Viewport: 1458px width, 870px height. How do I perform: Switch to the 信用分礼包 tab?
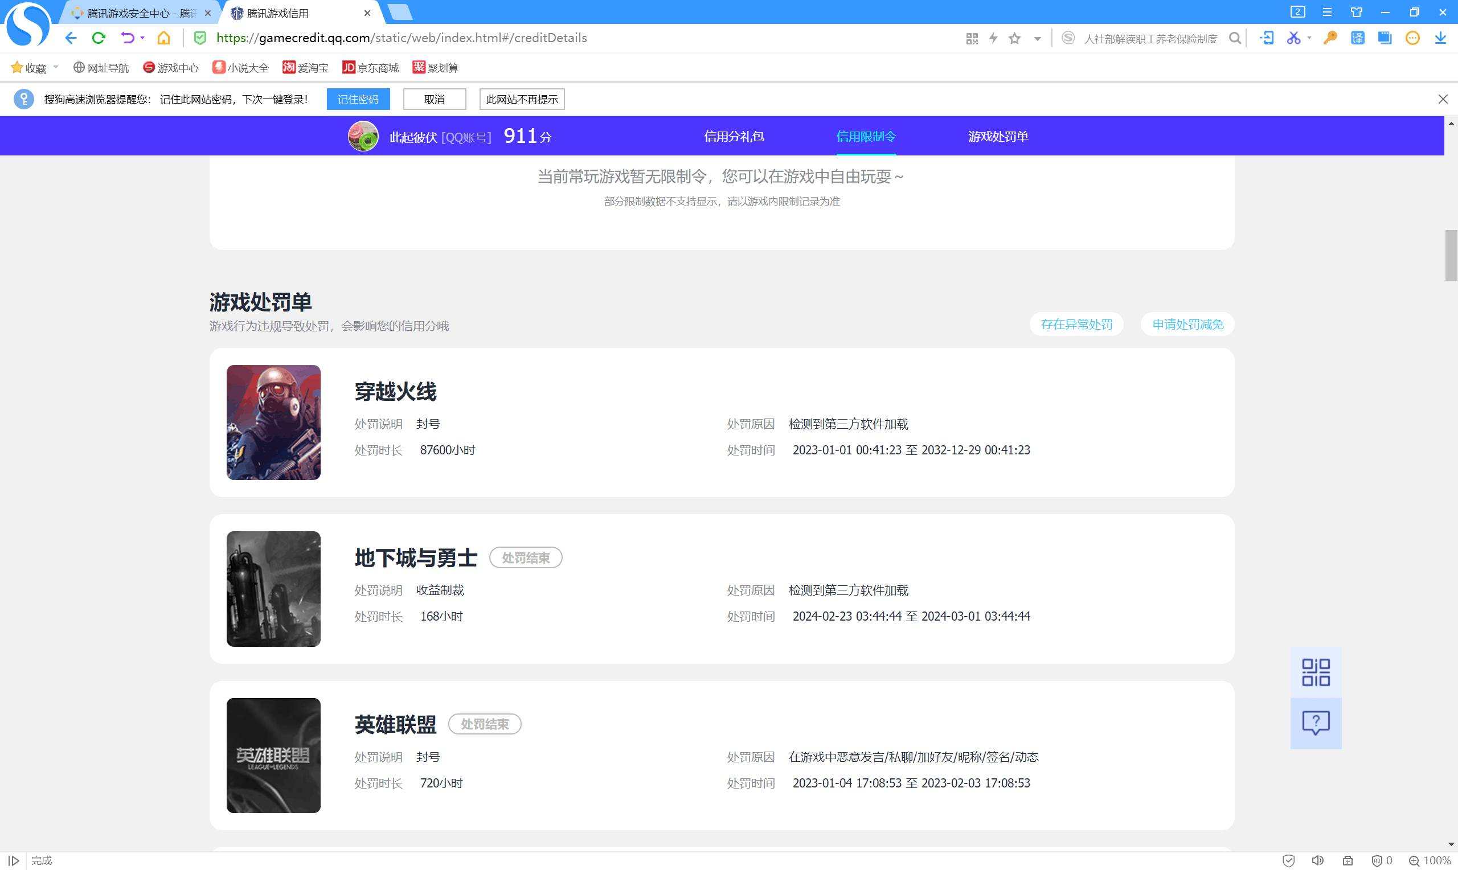734,137
